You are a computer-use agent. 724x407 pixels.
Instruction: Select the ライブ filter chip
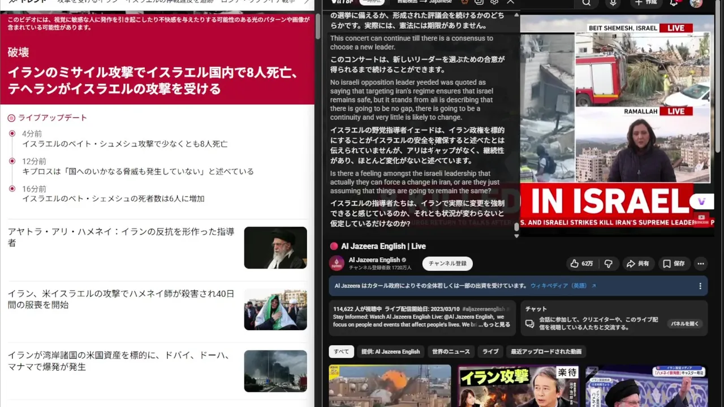(490, 352)
